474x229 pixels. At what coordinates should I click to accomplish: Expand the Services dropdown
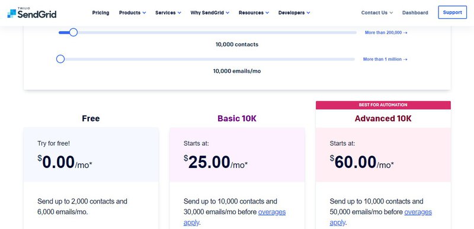tap(168, 12)
